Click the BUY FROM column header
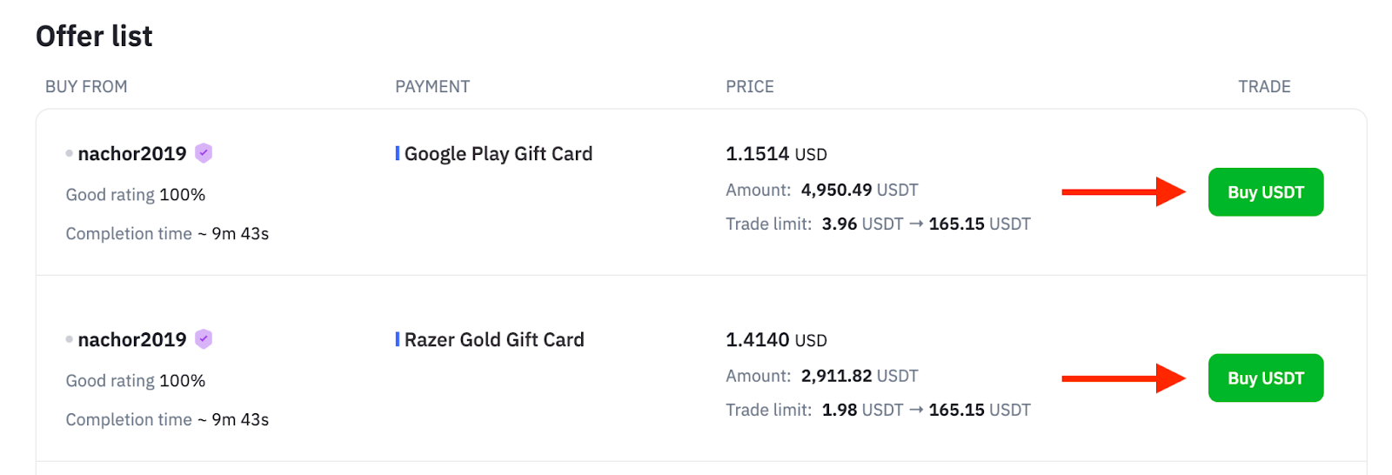The height and width of the screenshot is (475, 1392). coord(86,87)
